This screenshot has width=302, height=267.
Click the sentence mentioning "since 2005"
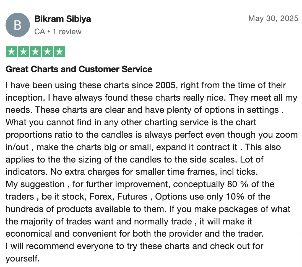pos(145,85)
